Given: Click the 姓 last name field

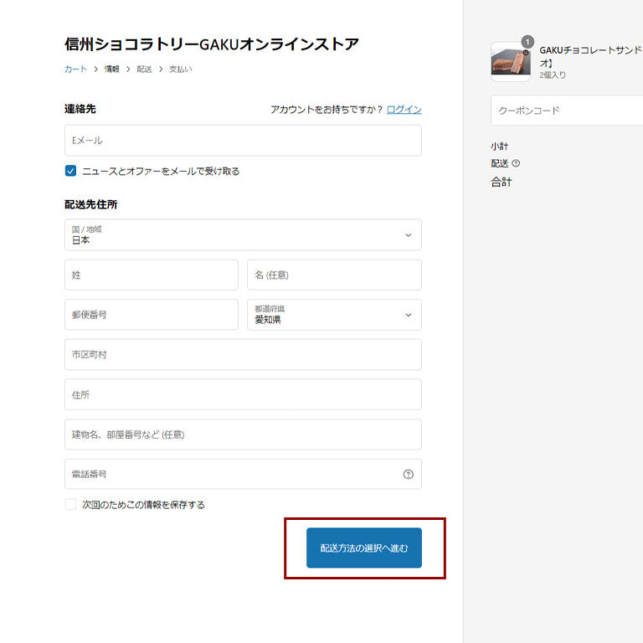Looking at the screenshot, I should (152, 275).
